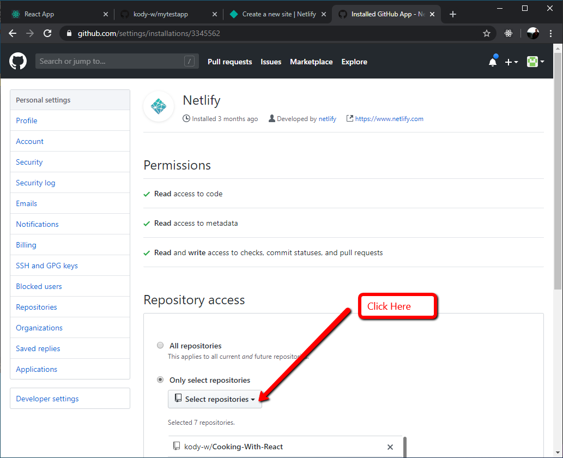563x458 pixels.
Task: Remove kody-w/Cooking-With-React repository
Action: click(390, 447)
